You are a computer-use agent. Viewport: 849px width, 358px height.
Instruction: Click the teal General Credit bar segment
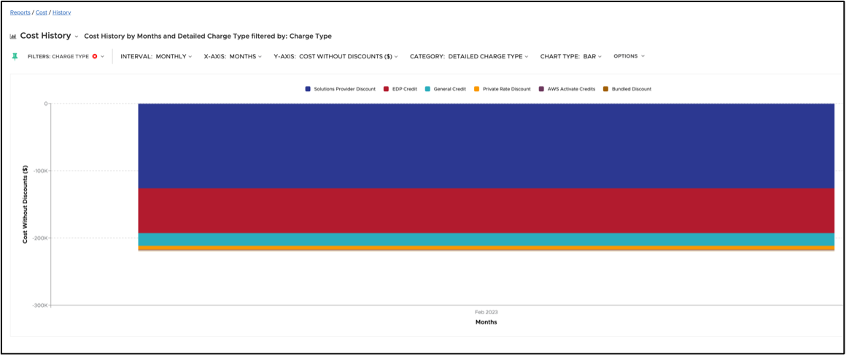point(486,239)
